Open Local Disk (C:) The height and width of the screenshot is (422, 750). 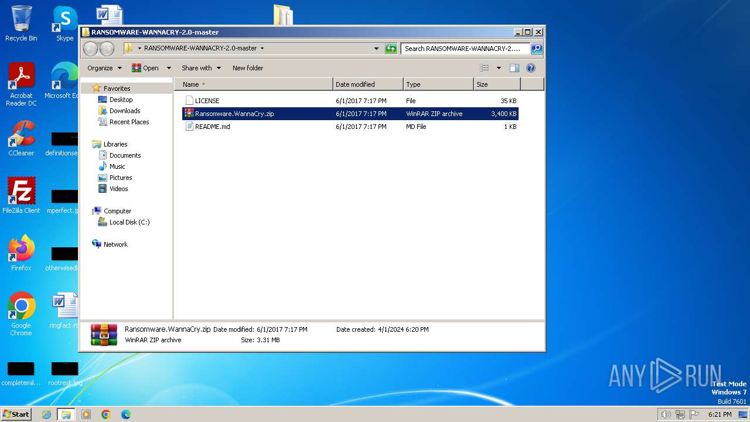pyautogui.click(x=129, y=222)
